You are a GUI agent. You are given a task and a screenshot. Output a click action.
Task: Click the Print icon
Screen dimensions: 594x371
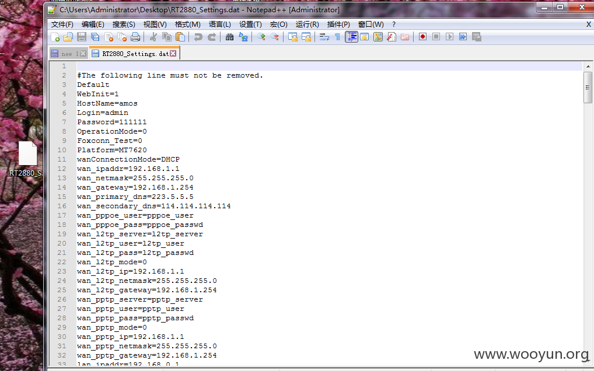(x=135, y=37)
